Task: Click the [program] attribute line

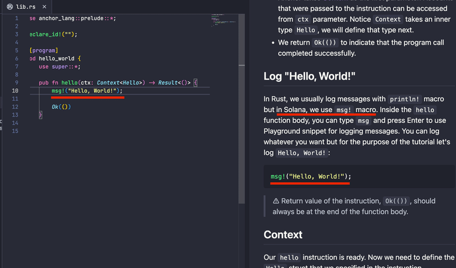Action: tap(44, 51)
